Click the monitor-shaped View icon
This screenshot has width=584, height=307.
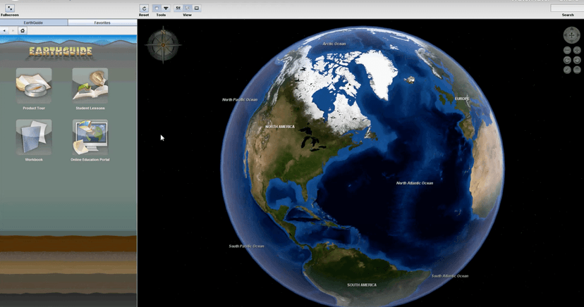197,8
